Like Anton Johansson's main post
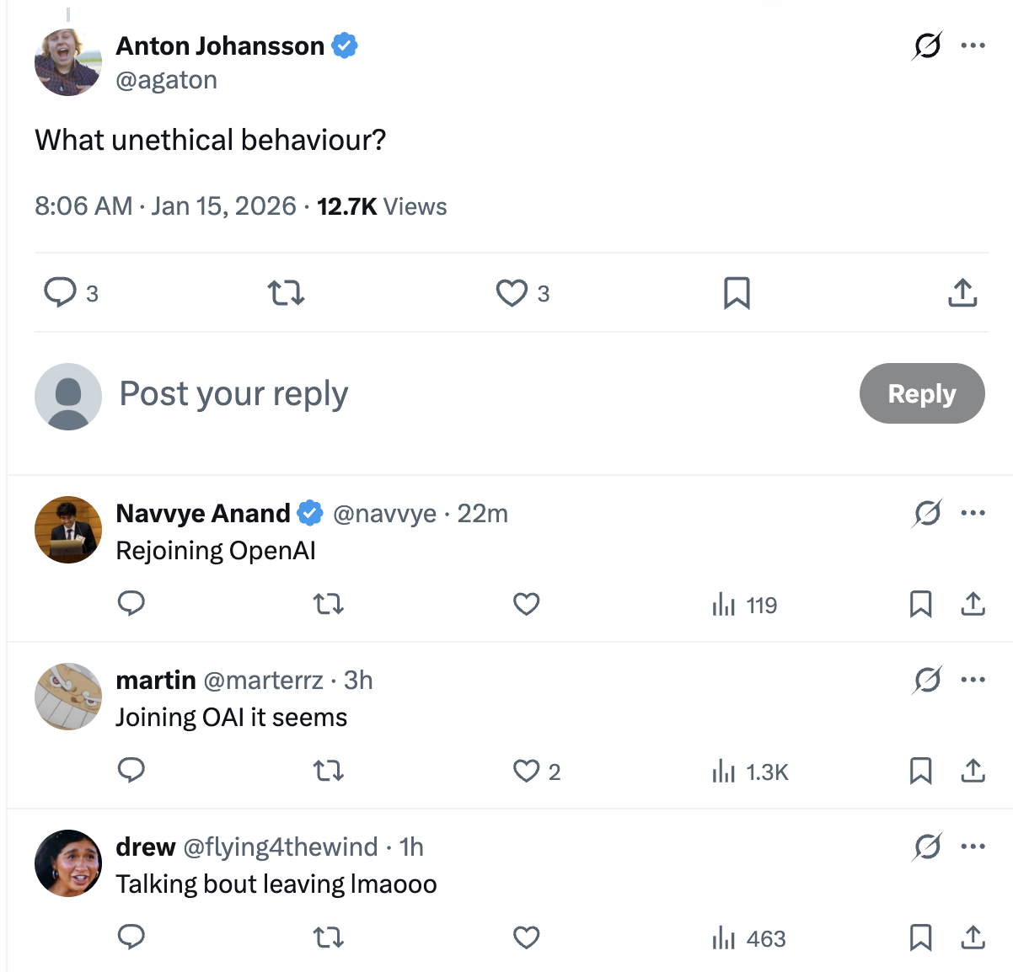1013x972 pixels. (512, 293)
